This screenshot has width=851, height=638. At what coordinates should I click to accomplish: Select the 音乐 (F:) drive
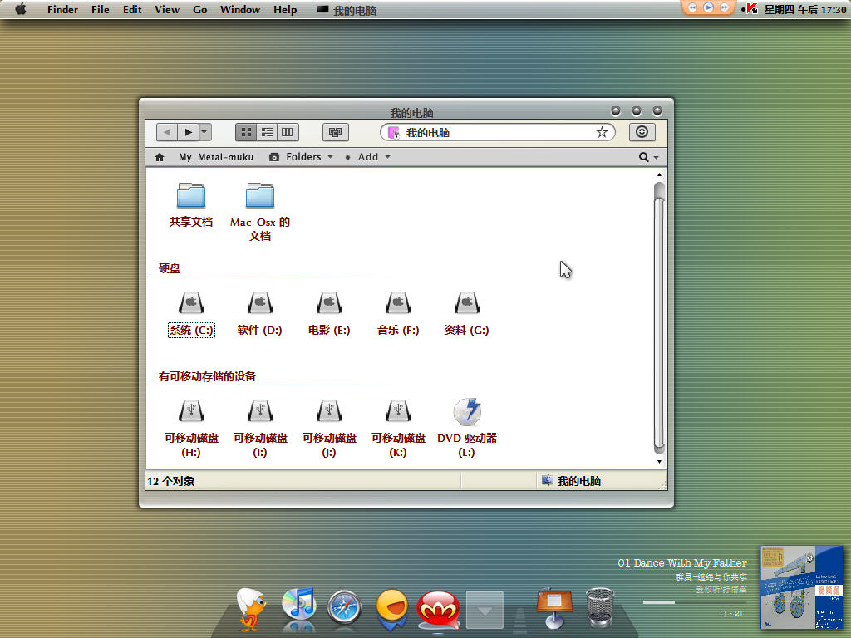pos(398,315)
